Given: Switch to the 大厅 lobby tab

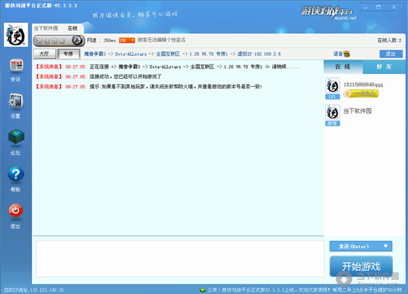Looking at the screenshot, I should pos(44,54).
